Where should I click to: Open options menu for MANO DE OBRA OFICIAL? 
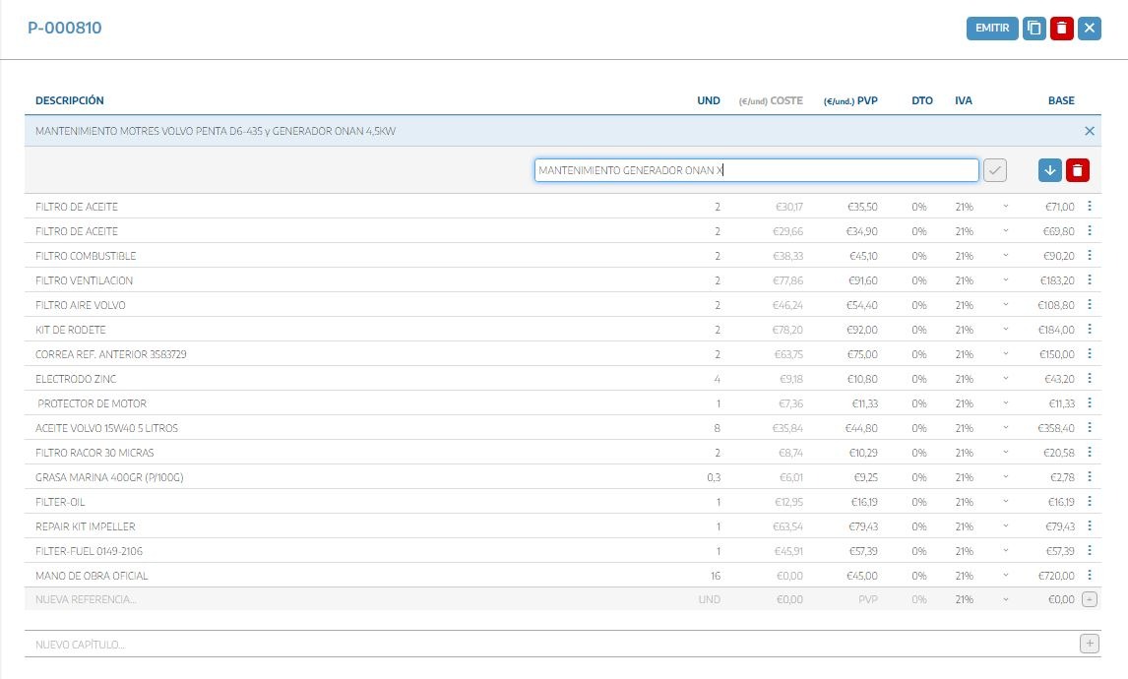[1090, 576]
